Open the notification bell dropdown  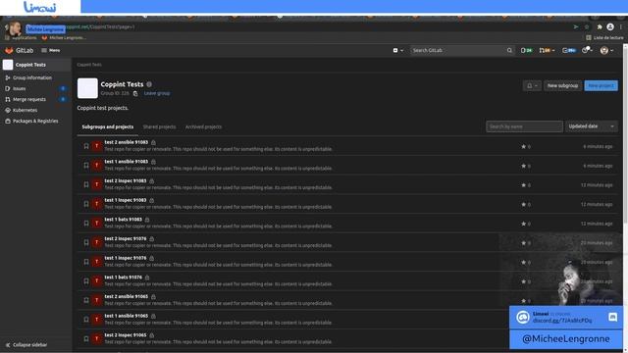(x=532, y=85)
